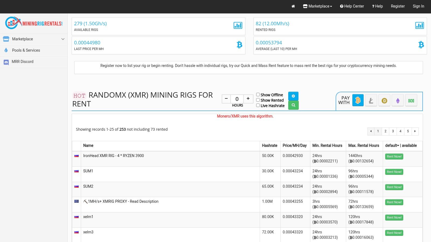Select Bitcoin as payment currency
431x242 pixels.
358,100
